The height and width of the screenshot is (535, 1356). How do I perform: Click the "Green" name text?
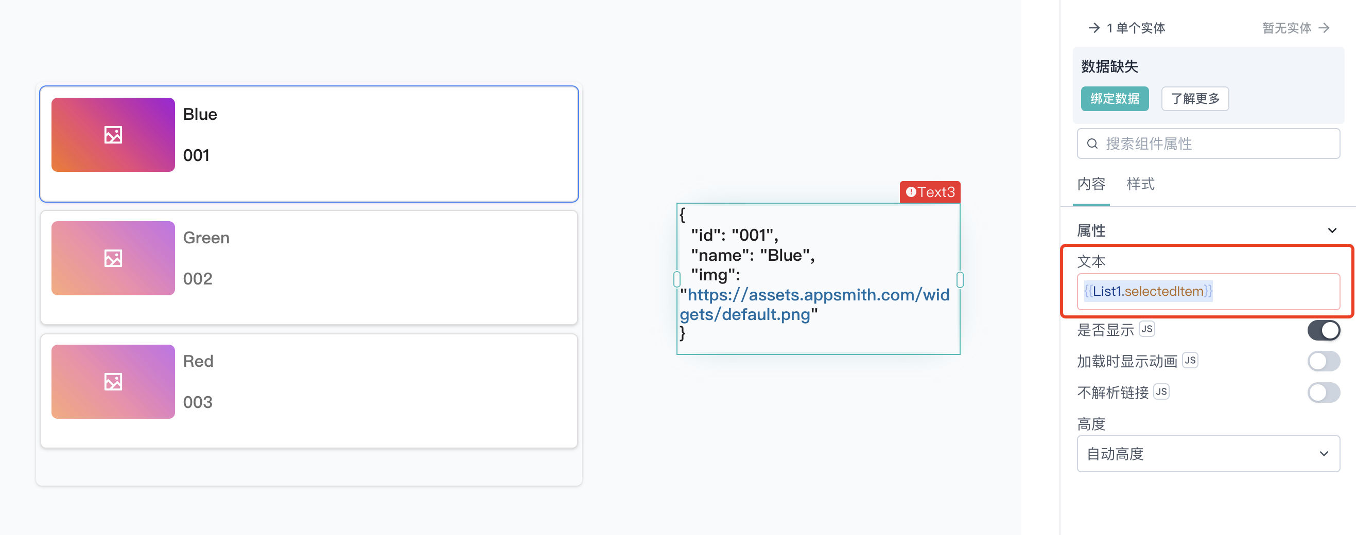(x=206, y=238)
